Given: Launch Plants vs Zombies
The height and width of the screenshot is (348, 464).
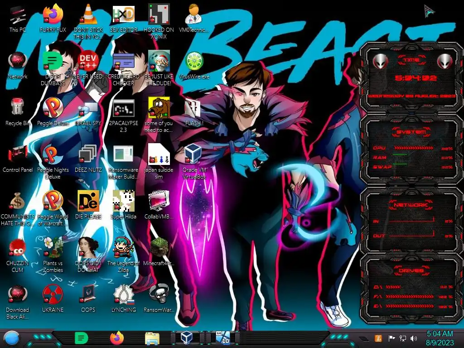Looking at the screenshot, I should [53, 256].
